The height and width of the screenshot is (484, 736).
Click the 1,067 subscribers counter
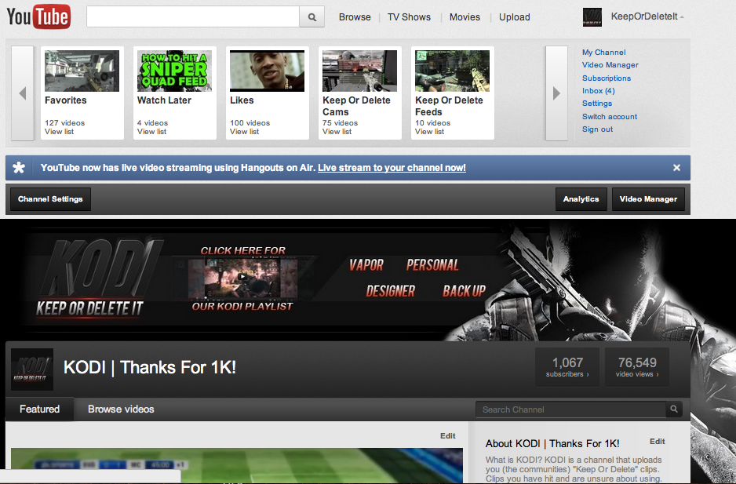(567, 367)
